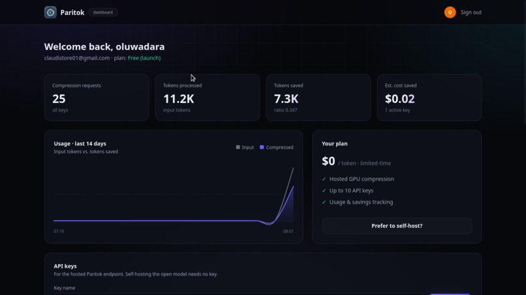Image resolution: width=526 pixels, height=295 pixels.
Task: Click the Hosted GPU compression text
Action: click(362, 179)
